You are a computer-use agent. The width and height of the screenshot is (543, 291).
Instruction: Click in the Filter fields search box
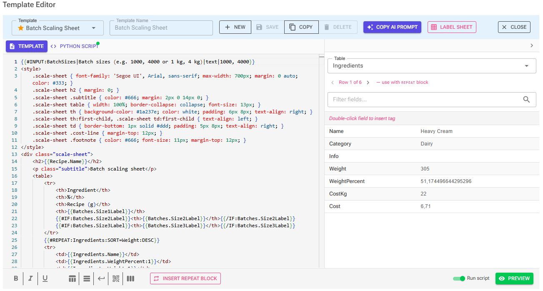(432, 100)
